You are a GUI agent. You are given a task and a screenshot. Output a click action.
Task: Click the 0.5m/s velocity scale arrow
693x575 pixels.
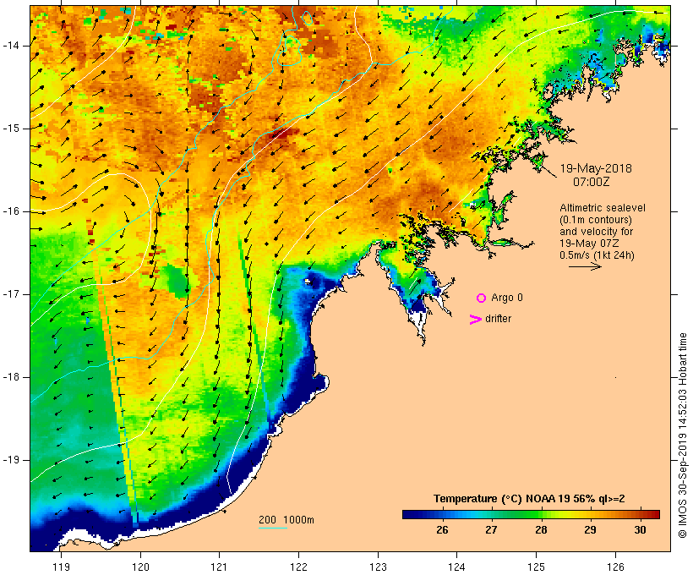click(x=585, y=266)
